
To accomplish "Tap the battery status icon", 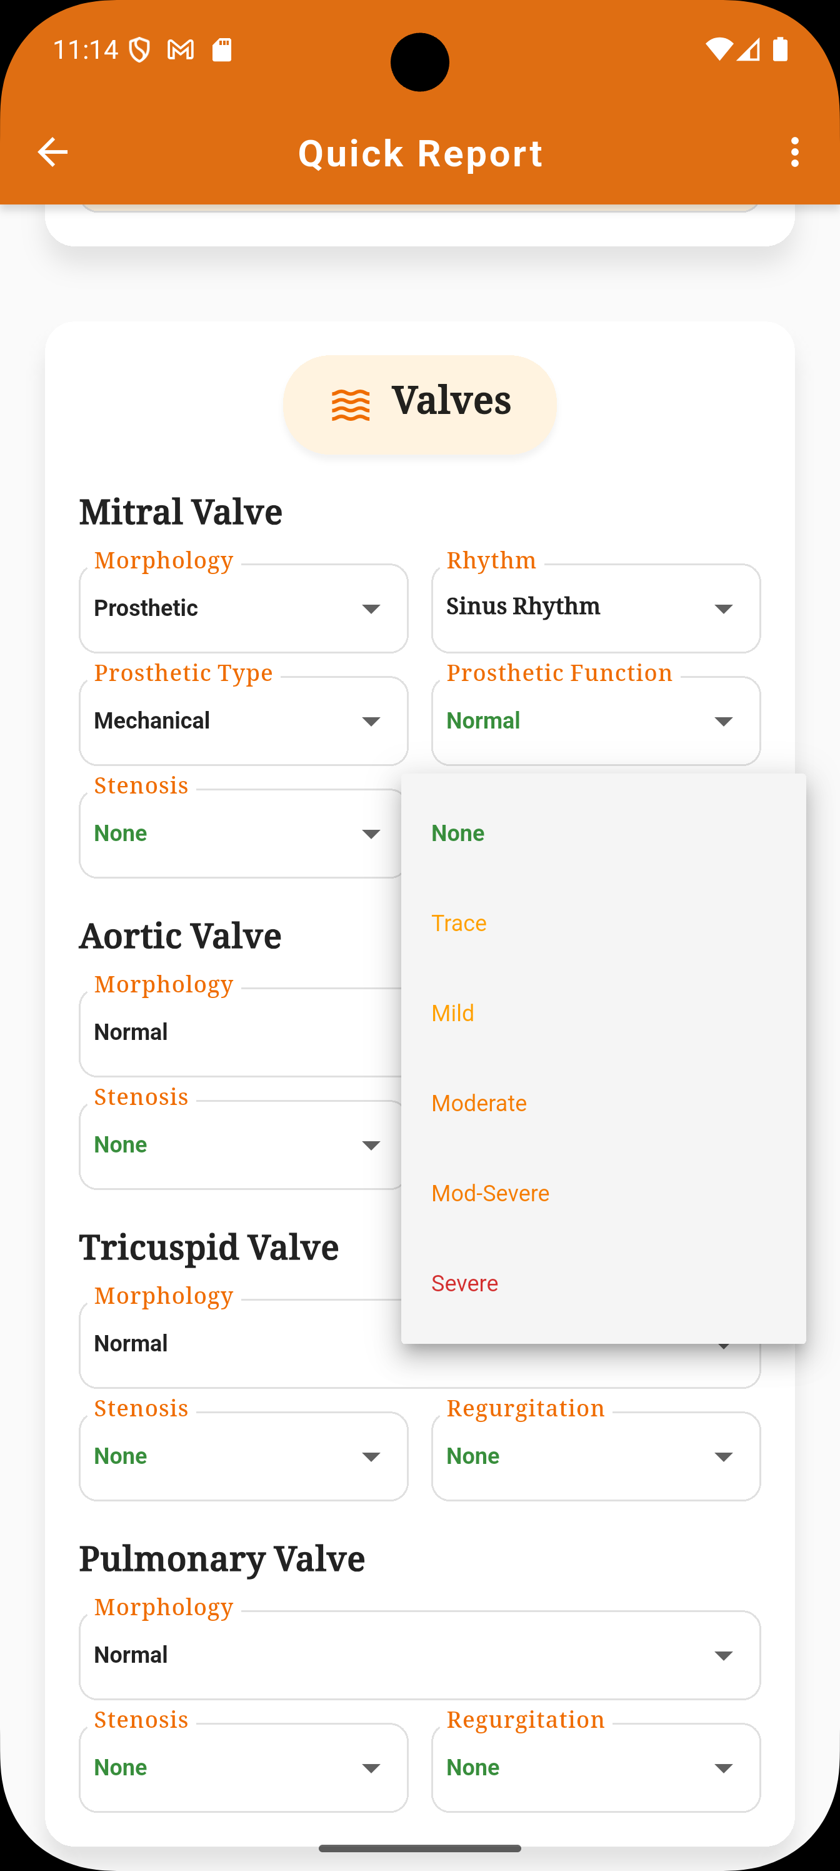I will pyautogui.click(x=781, y=49).
